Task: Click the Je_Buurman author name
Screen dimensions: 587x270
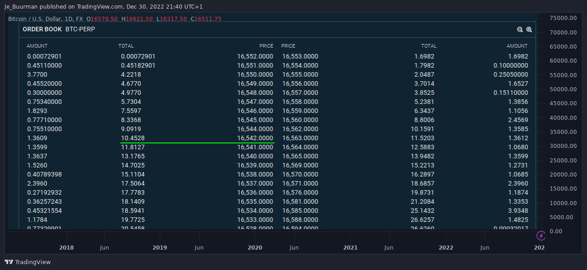Action: point(21,7)
